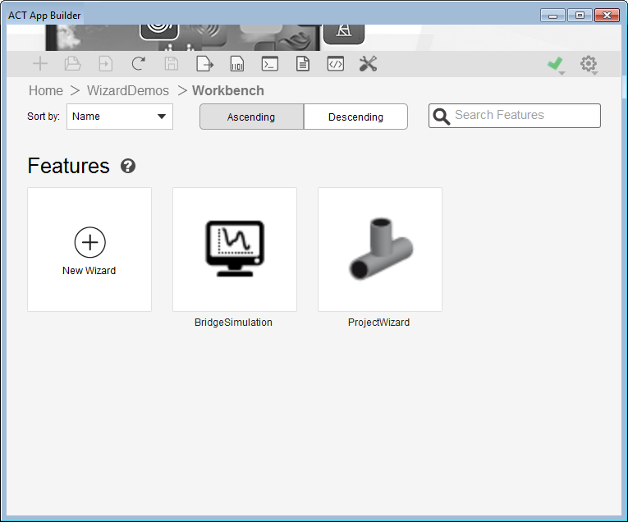Image resolution: width=628 pixels, height=522 pixels.
Task: Click the plus New icon in toolbar
Action: [x=40, y=64]
